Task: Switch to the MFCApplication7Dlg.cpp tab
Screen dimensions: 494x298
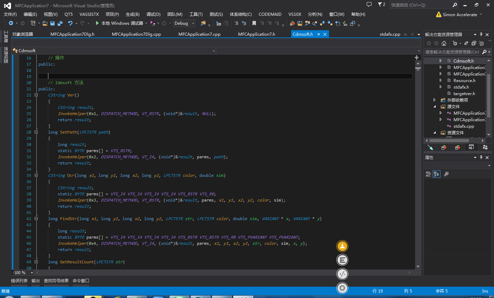Action: pos(136,34)
